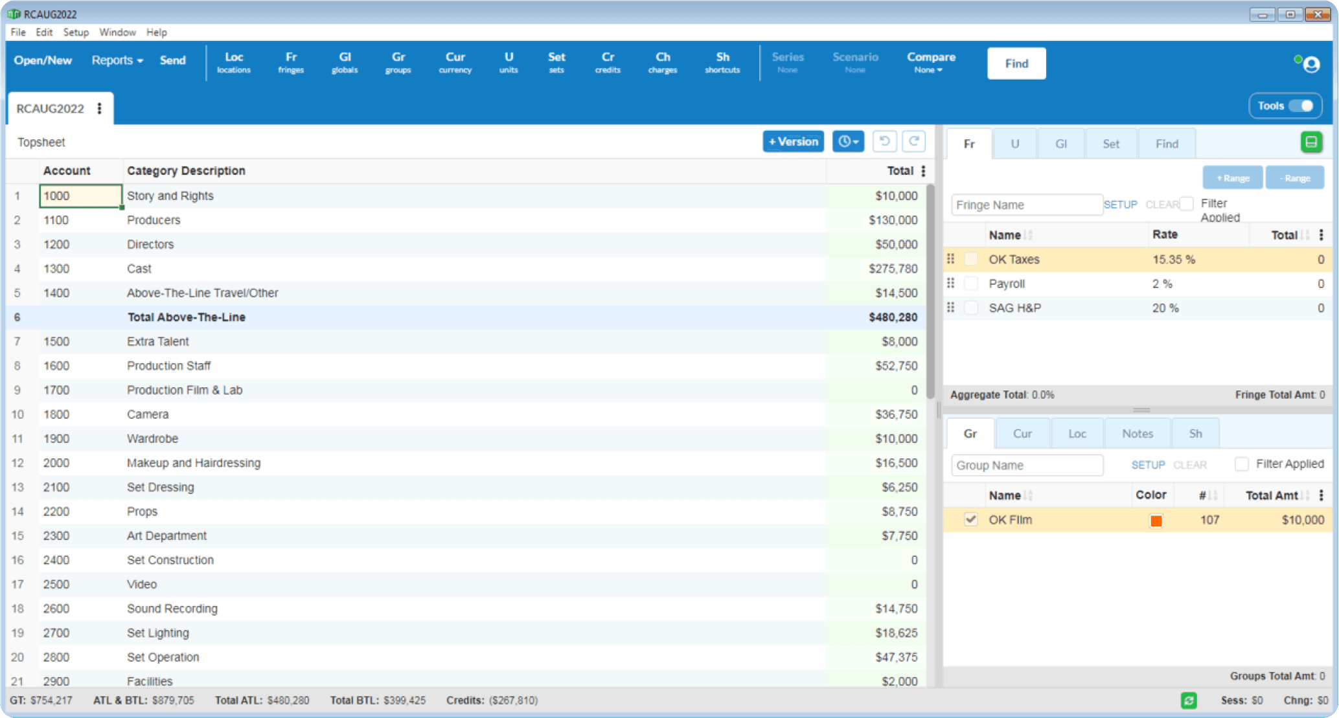
Task: Toggle the Tools switch
Action: pyautogui.click(x=1301, y=106)
